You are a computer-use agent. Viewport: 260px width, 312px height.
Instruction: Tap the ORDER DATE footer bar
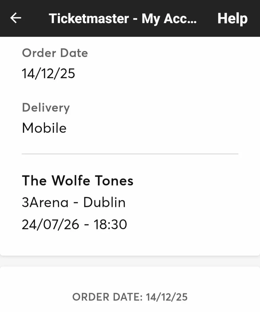pyautogui.click(x=130, y=297)
